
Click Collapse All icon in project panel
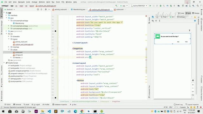point(42,9)
